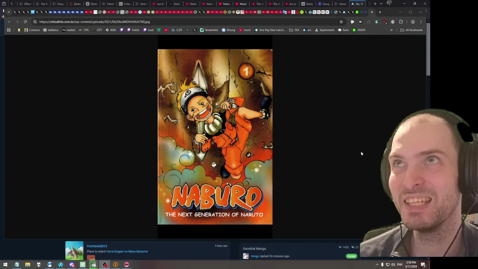Image resolution: width=478 pixels, height=269 pixels.
Task: Open the Rank bookmark
Action: pyautogui.click(x=343, y=30)
